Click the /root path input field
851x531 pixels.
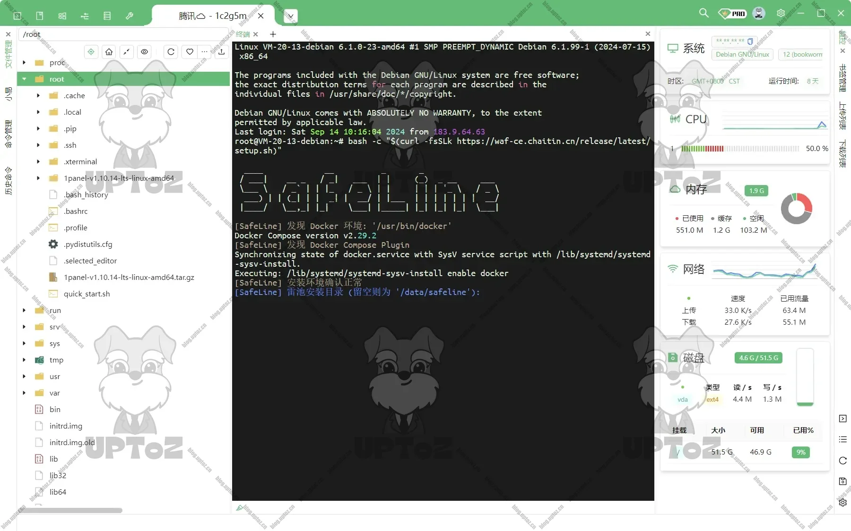coord(123,34)
